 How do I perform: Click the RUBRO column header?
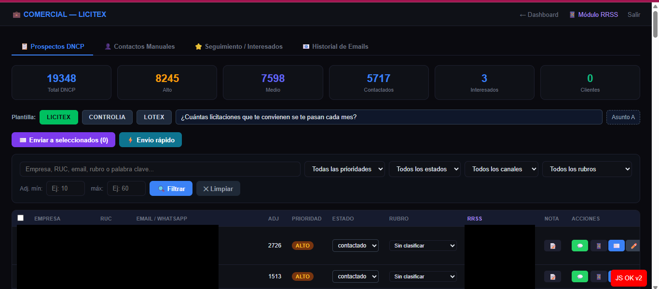pyautogui.click(x=399, y=219)
